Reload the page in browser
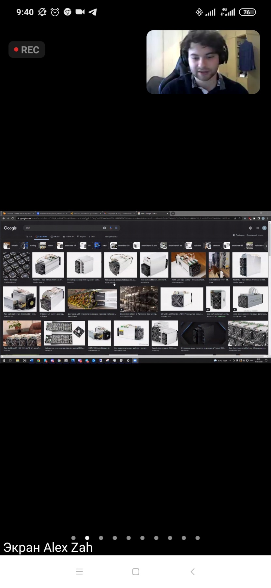 click(13, 218)
